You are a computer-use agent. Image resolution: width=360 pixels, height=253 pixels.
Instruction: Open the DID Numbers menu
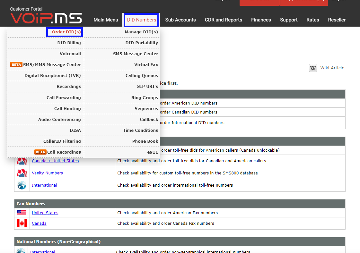141,20
